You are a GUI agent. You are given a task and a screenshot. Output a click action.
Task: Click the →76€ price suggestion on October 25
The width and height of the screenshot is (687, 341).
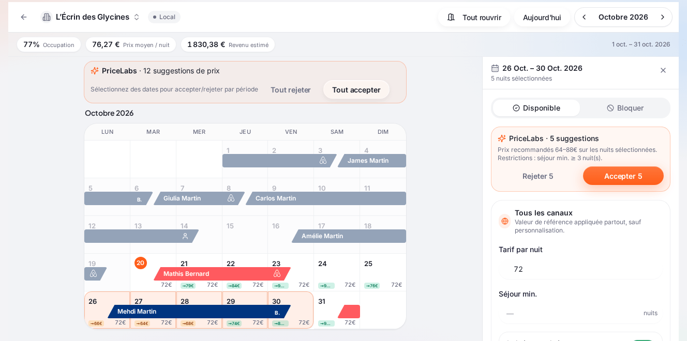pos(371,286)
